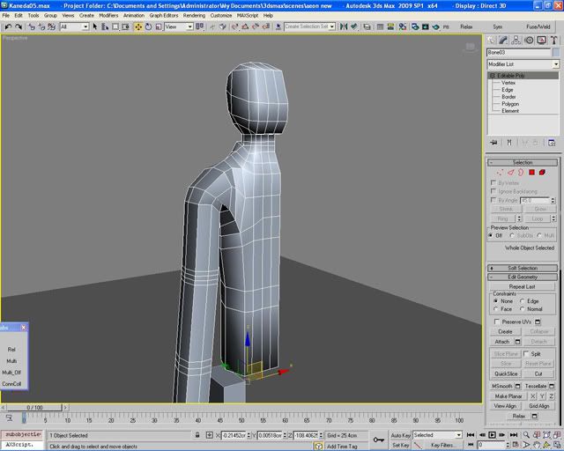Click the Pin Stack icon
The image size is (564, 451).
[x=494, y=143]
